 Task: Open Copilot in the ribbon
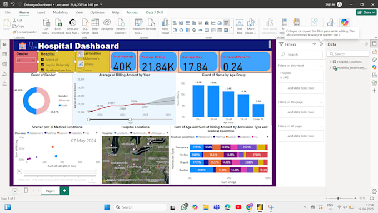(x=345, y=22)
